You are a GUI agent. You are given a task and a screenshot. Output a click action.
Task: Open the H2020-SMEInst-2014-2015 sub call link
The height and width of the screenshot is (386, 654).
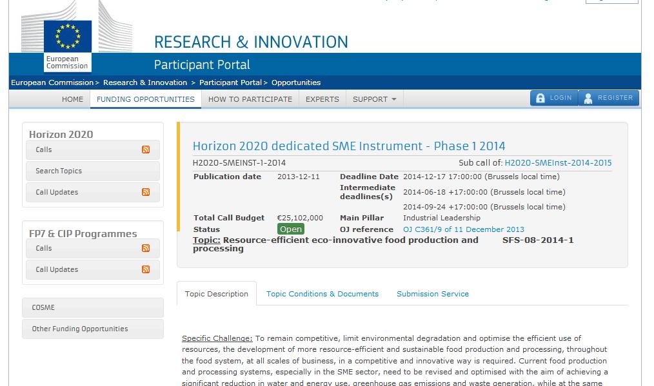[x=558, y=163]
